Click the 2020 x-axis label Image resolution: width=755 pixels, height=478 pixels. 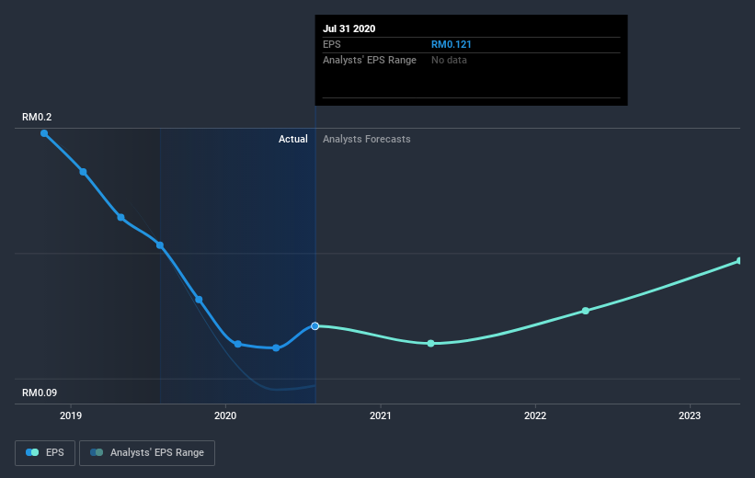coord(225,415)
